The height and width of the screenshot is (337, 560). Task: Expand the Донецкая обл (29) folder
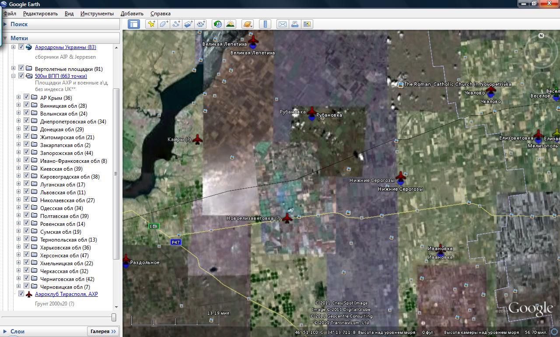click(x=18, y=129)
